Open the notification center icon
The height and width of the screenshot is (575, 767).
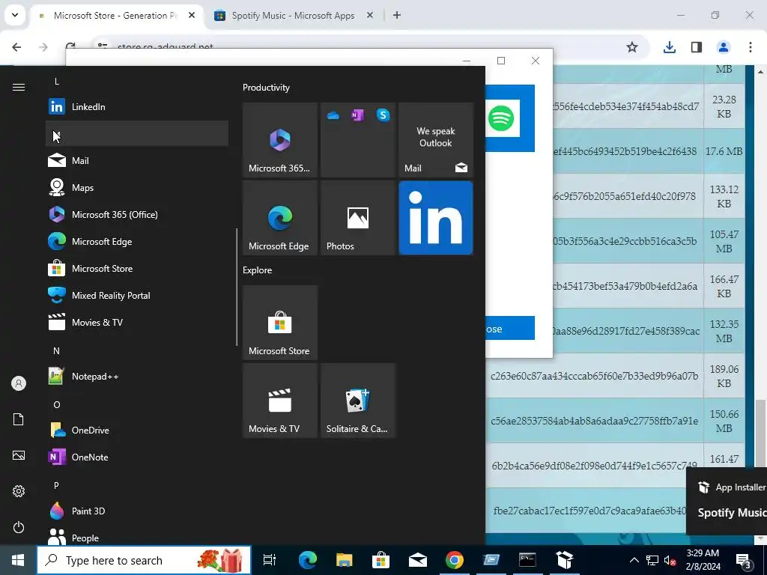point(744,560)
